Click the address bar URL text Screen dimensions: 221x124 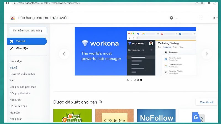point(49,3)
